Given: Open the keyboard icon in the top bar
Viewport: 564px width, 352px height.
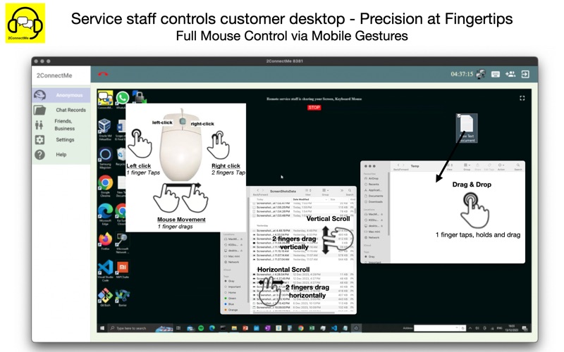Looking at the screenshot, I should (496, 75).
